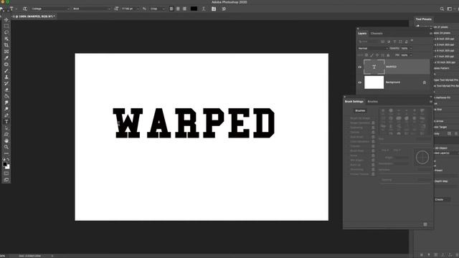This screenshot has width=459, height=258.
Task: Select the Shape tool
Action: (x=6, y=135)
